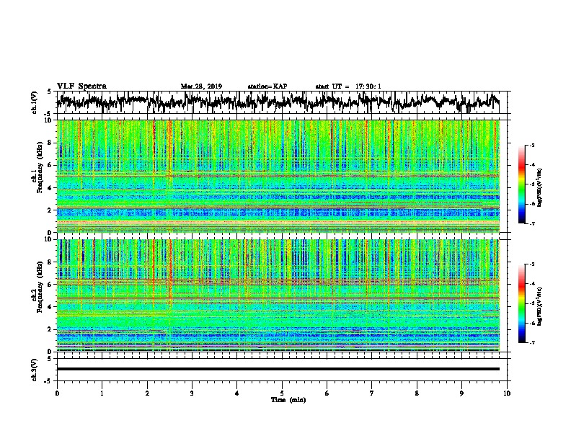Click the "1" tick label on the time axis
The width and height of the screenshot is (571, 441).
(102, 393)
